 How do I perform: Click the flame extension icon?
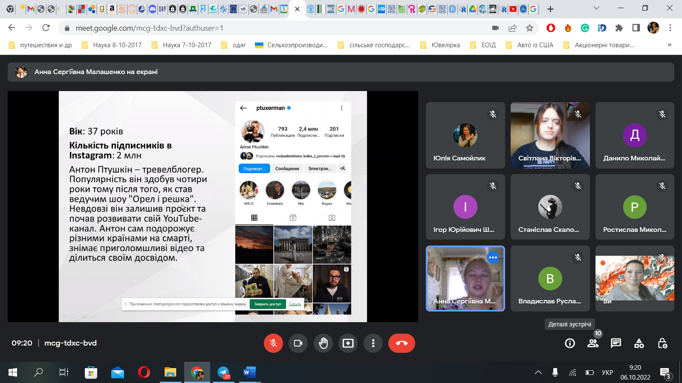tap(568, 28)
